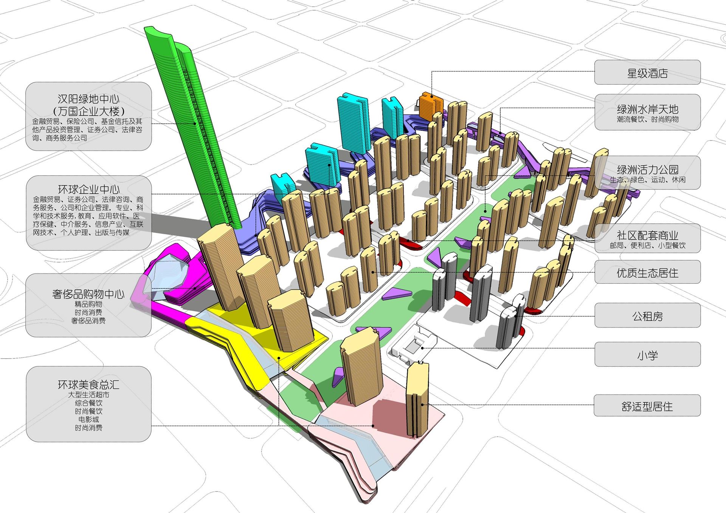Click the 汉阳绿地中心 description box

[x=88, y=116]
